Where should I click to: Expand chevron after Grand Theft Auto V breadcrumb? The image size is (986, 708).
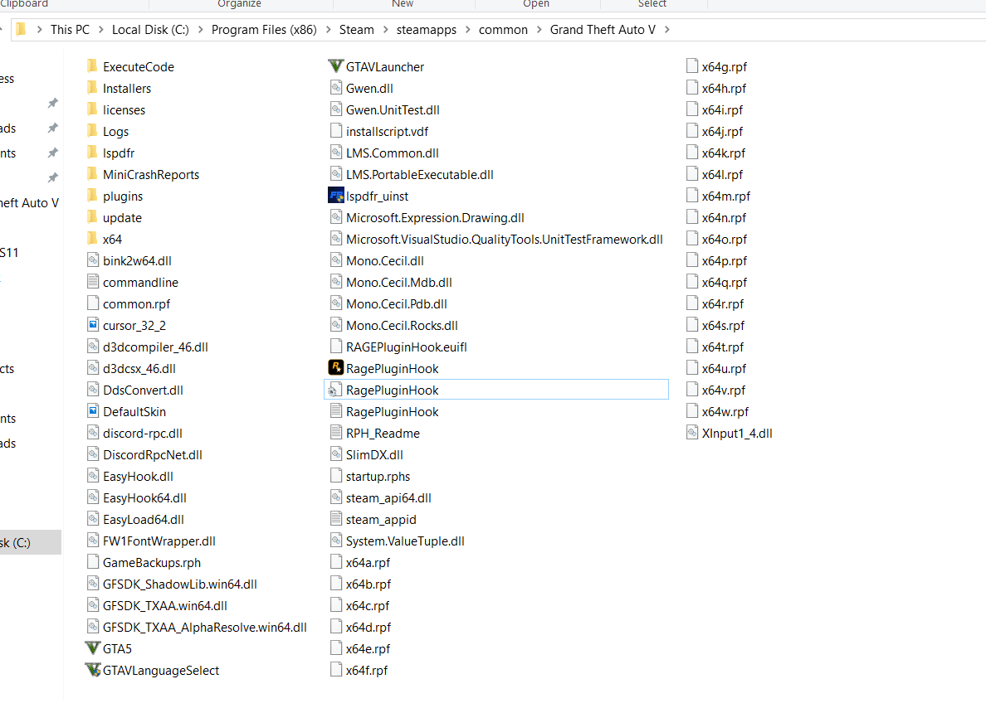[666, 30]
